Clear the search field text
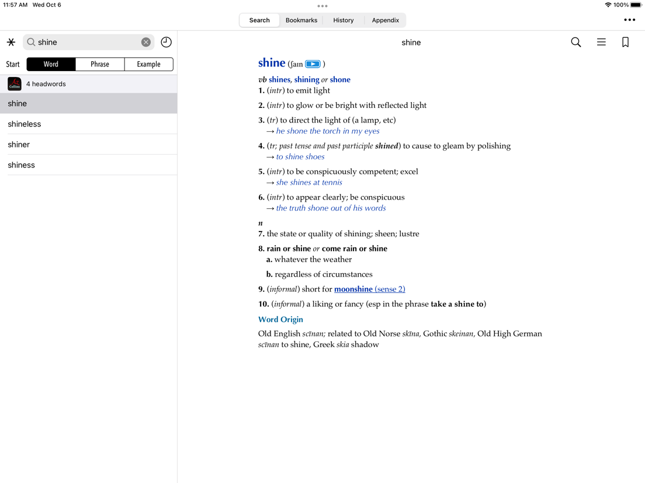This screenshot has width=645, height=483. [x=146, y=42]
